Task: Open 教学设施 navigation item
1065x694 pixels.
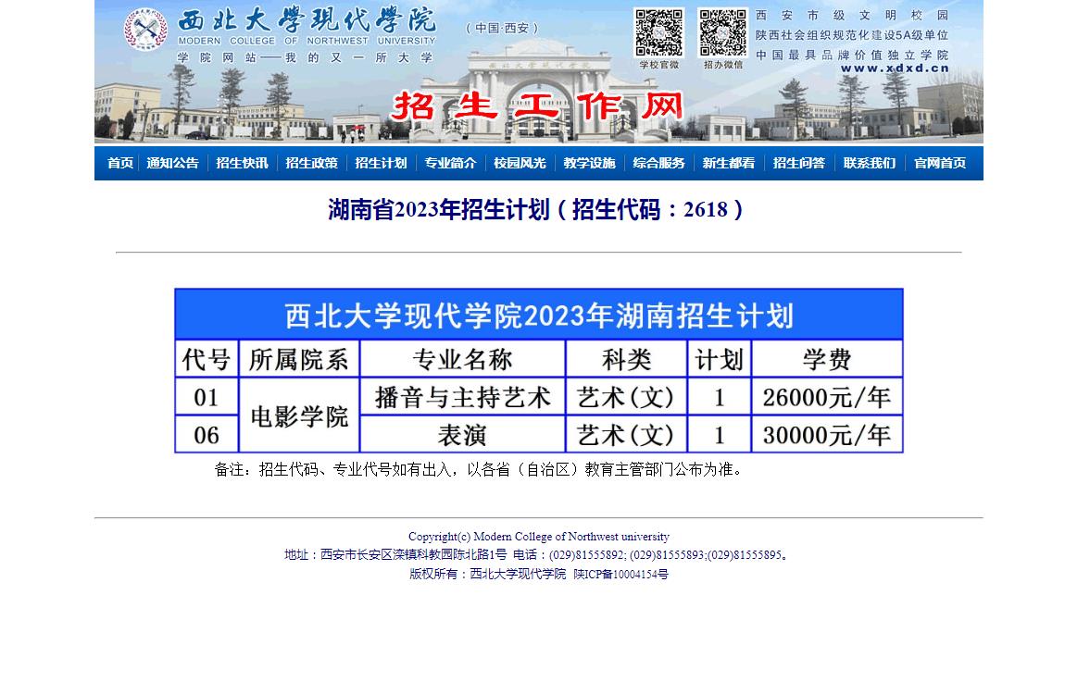Action: pyautogui.click(x=589, y=163)
